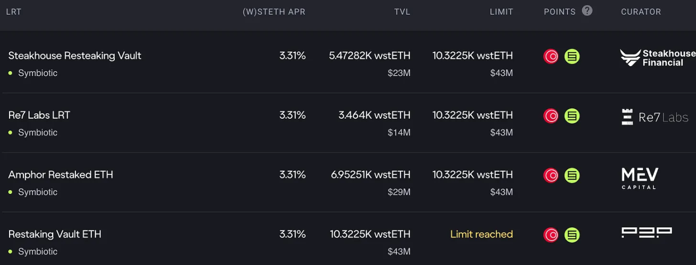Click the red points icon in Restaking Vault ETH row
The width and height of the screenshot is (696, 265).
pyautogui.click(x=551, y=234)
